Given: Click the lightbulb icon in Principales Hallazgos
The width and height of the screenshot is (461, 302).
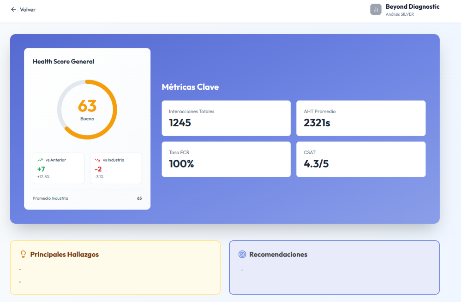Looking at the screenshot, I should click(x=23, y=255).
